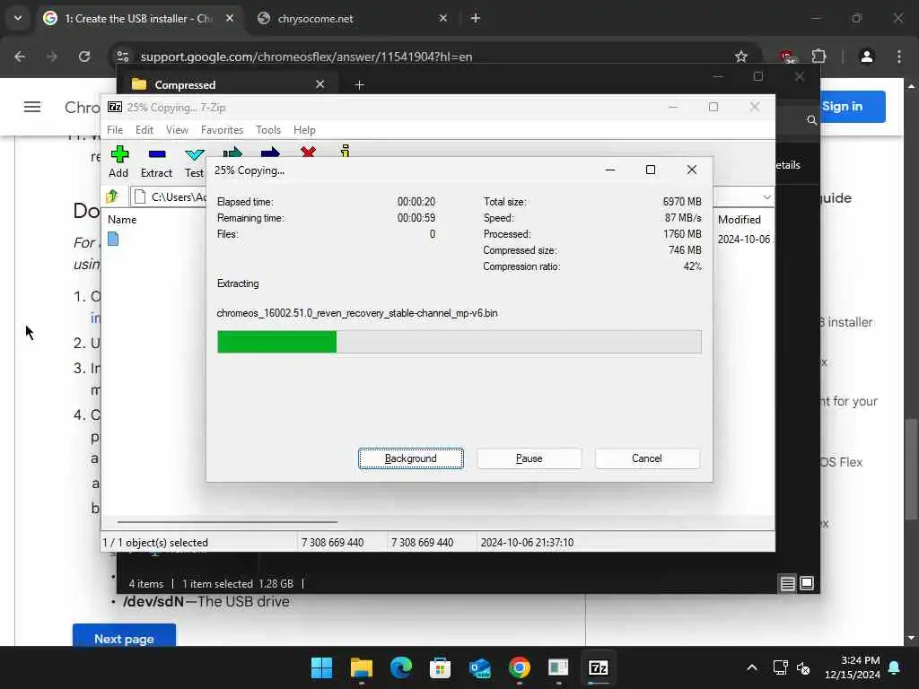Click the 7-Zip icon in the taskbar
The height and width of the screenshot is (689, 919).
pyautogui.click(x=598, y=667)
